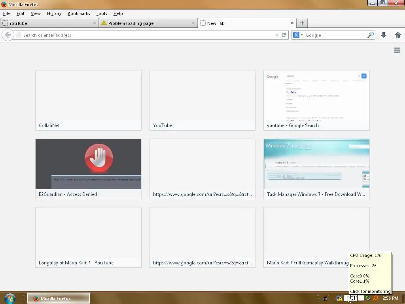The image size is (405, 304).
Task: Close the YouTube tab
Action: [95, 23]
